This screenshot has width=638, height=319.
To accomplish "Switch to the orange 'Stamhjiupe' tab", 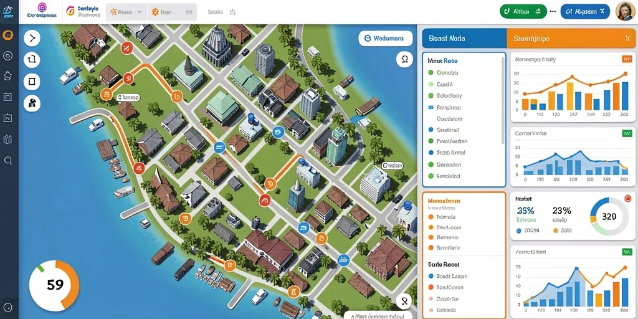I will click(x=571, y=38).
